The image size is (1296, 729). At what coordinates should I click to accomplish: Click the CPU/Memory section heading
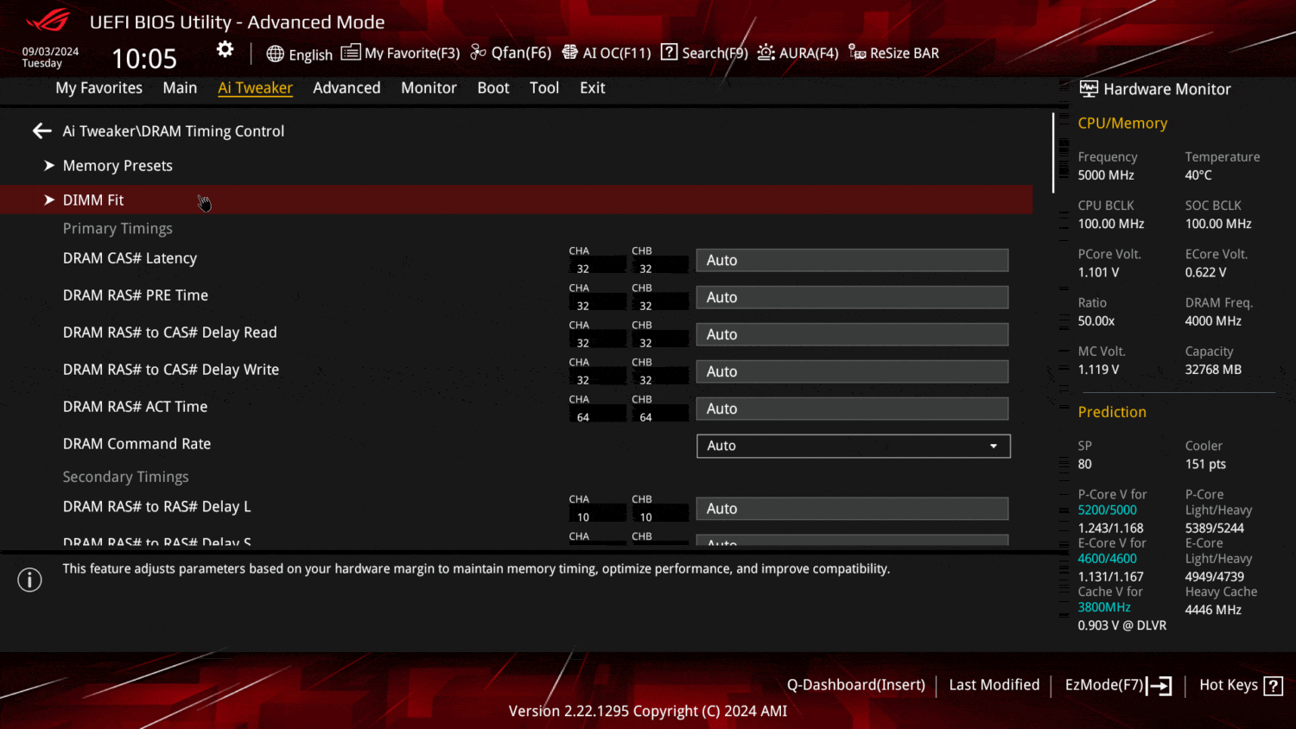1122,124
